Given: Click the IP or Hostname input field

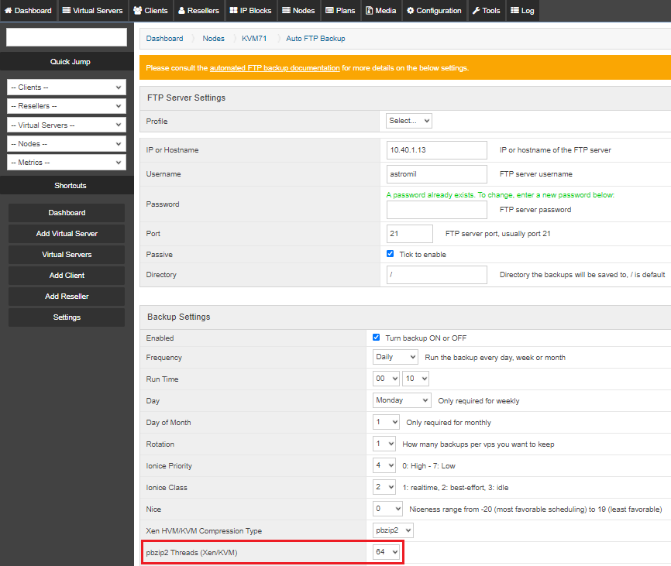Looking at the screenshot, I should pos(436,150).
